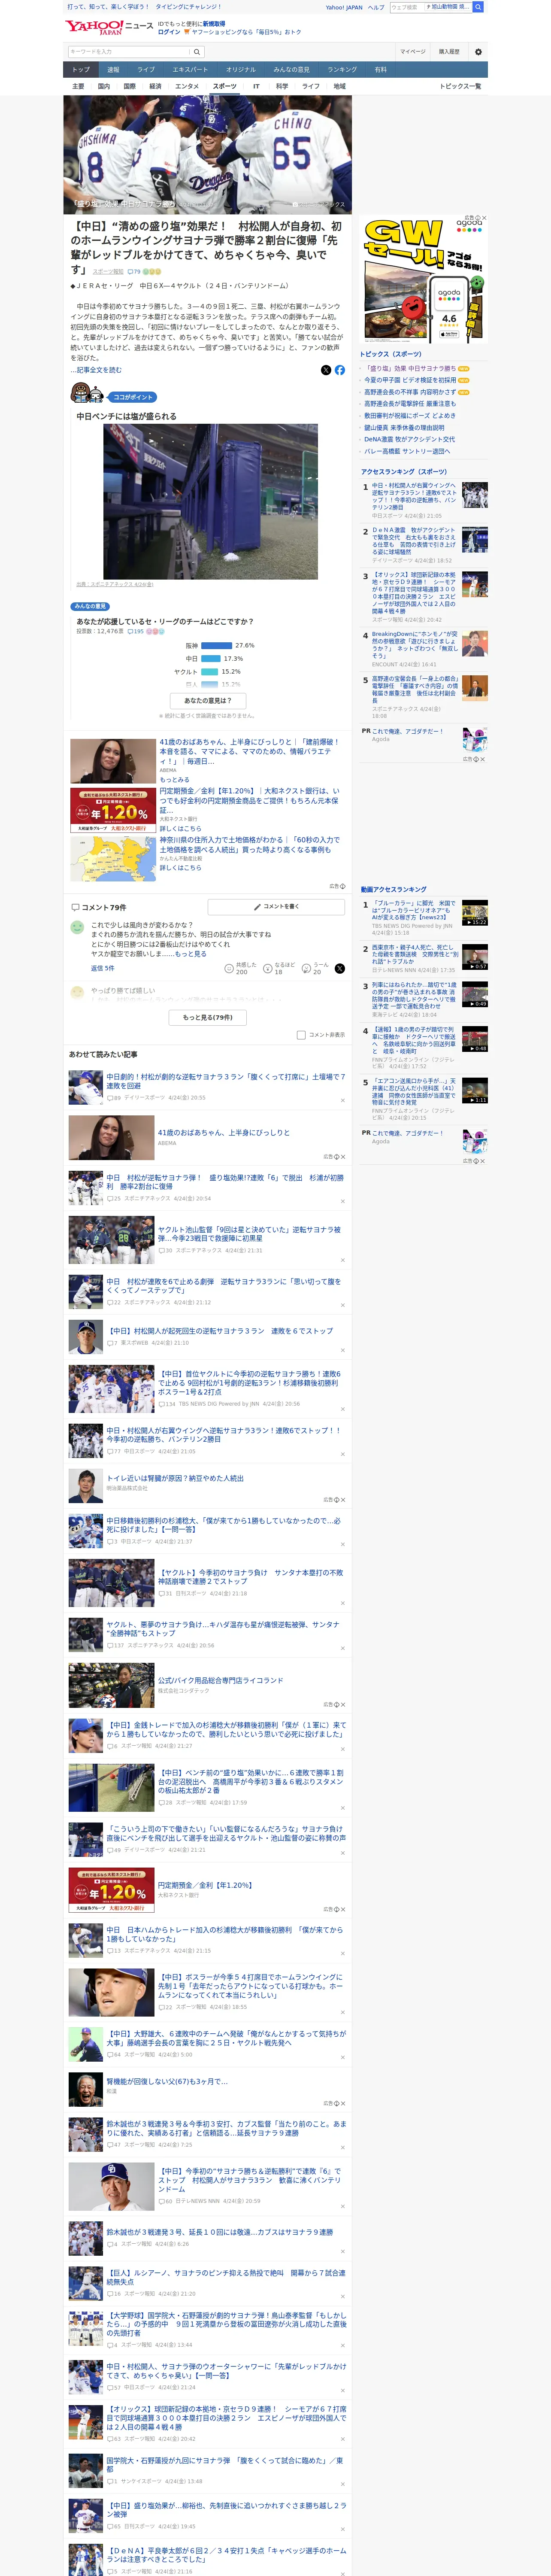551x2576 pixels.
Task: Open the 有料 navigation tab
Action: point(381,69)
